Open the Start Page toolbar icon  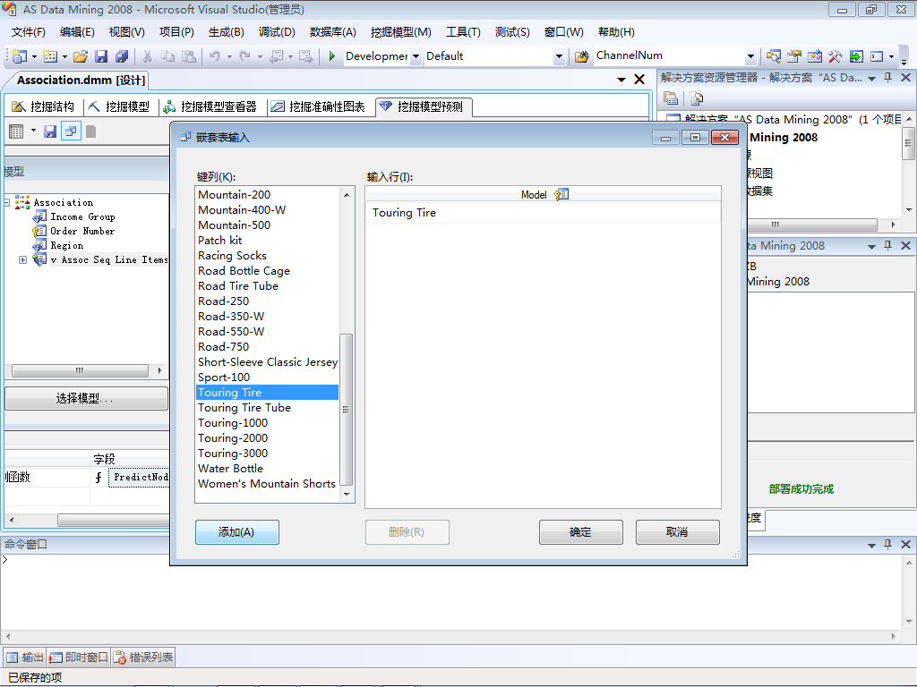pyautogui.click(x=855, y=56)
